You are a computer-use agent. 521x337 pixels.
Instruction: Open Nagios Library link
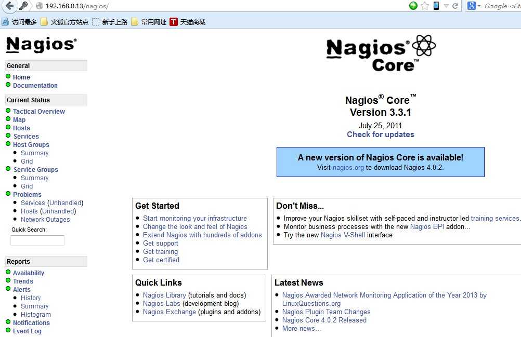164,295
